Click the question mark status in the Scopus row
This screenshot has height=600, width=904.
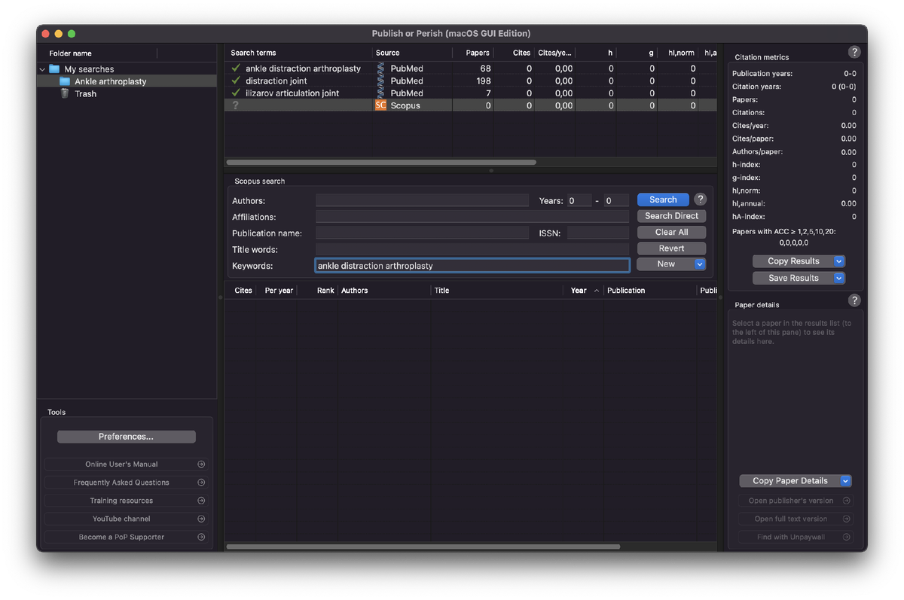pyautogui.click(x=235, y=105)
